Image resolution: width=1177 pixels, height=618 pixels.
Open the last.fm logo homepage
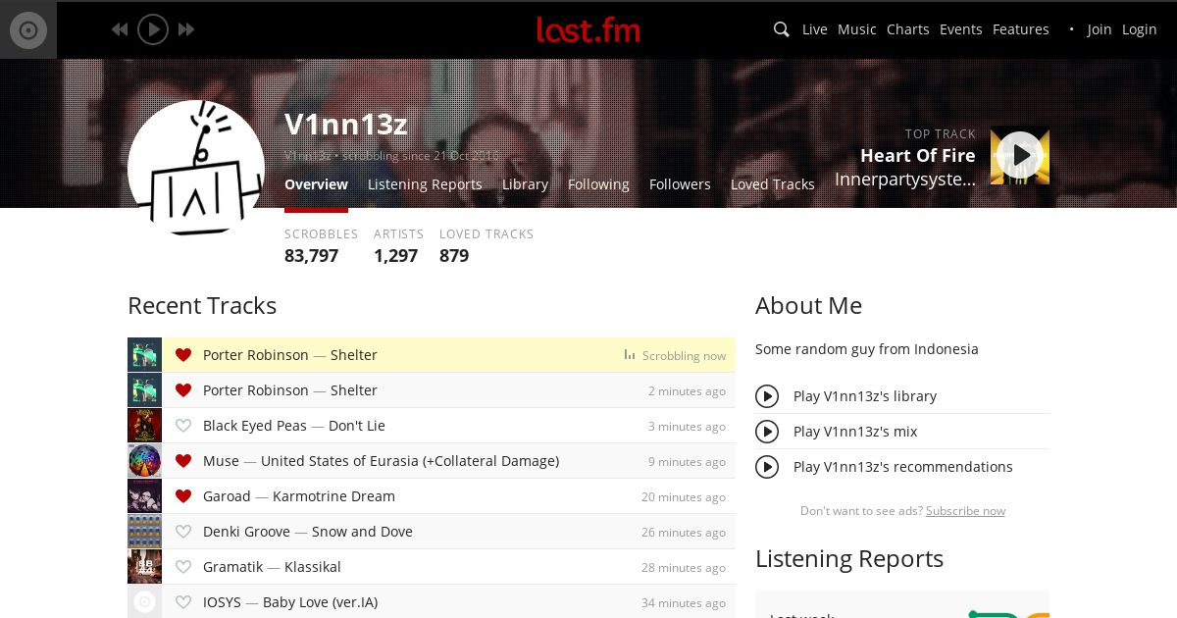tap(588, 29)
